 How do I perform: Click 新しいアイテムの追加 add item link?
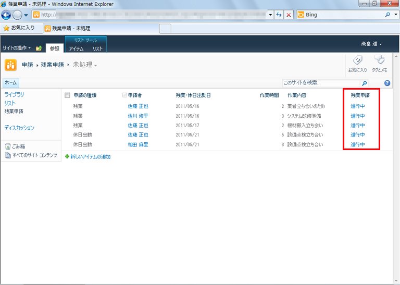pos(90,157)
